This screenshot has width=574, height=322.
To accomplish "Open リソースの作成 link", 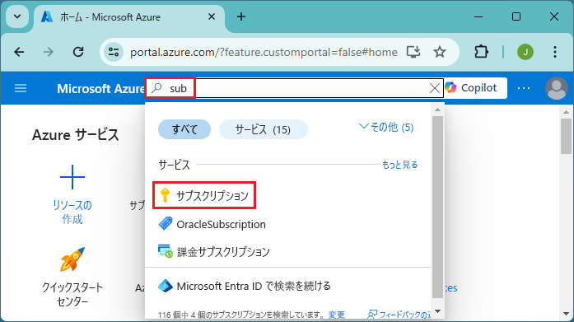I will coord(72,212).
